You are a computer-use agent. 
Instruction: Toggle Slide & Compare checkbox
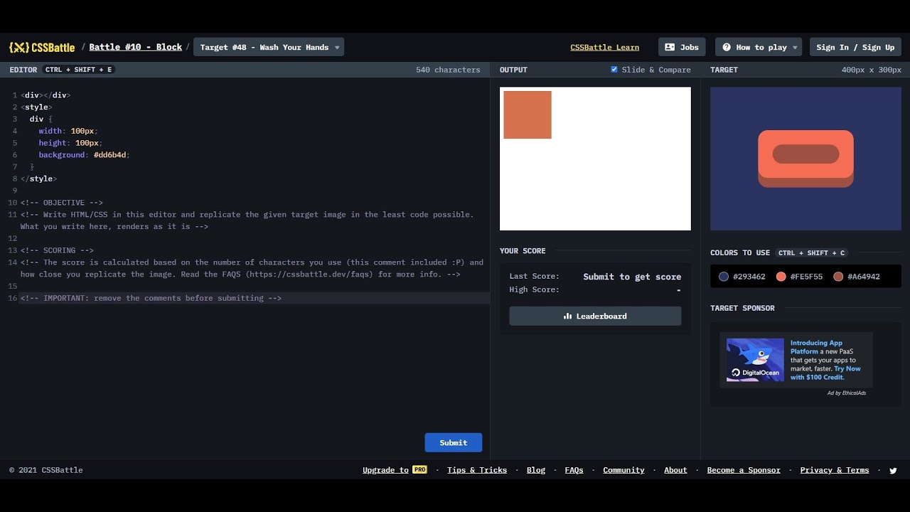coord(614,70)
